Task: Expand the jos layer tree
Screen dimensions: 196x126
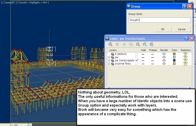Action: pos(109,57)
